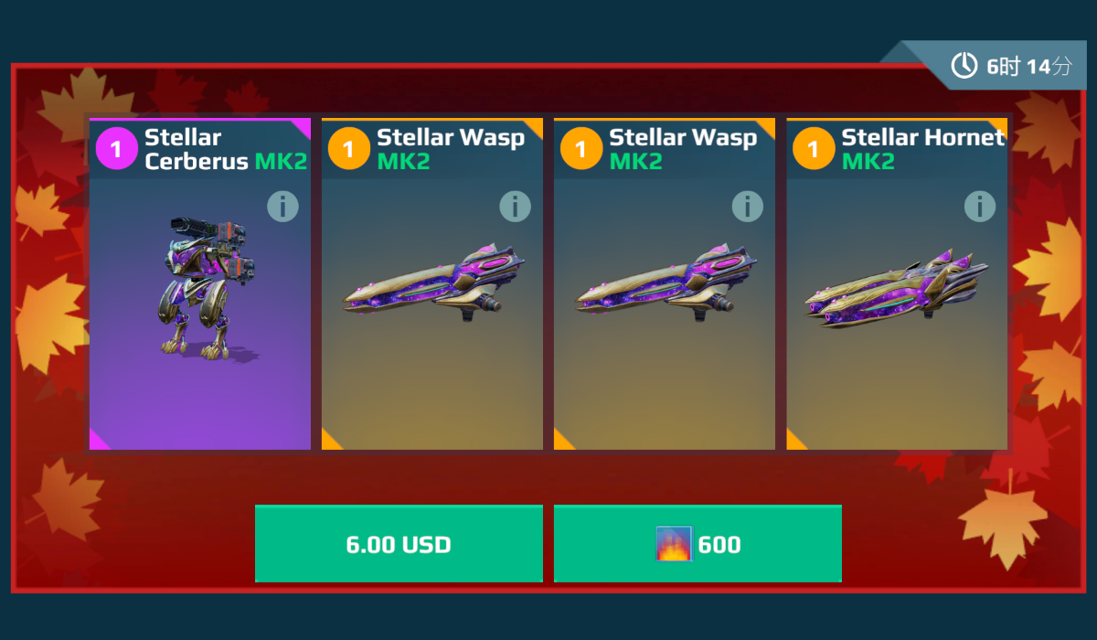Click orange quantity badge on first Stellar Wasp
This screenshot has width=1097, height=640.
point(348,148)
